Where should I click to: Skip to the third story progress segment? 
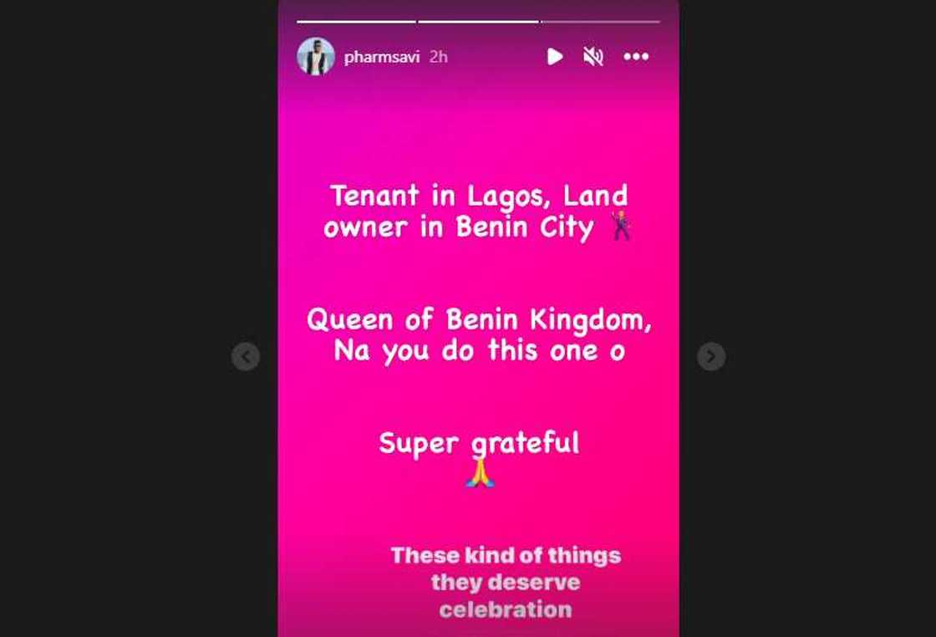tap(601, 22)
